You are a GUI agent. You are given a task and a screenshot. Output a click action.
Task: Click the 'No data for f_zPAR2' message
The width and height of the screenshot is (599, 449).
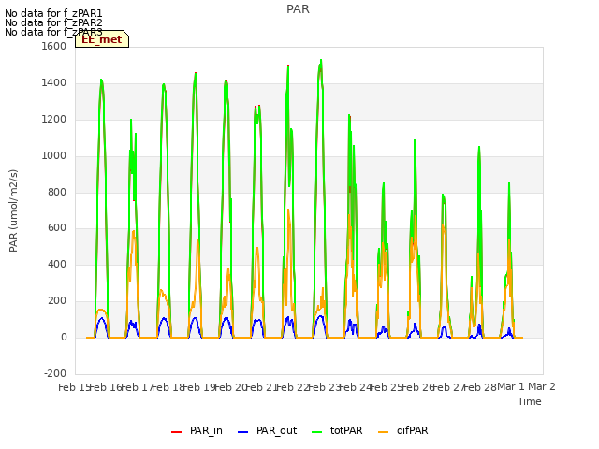tap(53, 22)
